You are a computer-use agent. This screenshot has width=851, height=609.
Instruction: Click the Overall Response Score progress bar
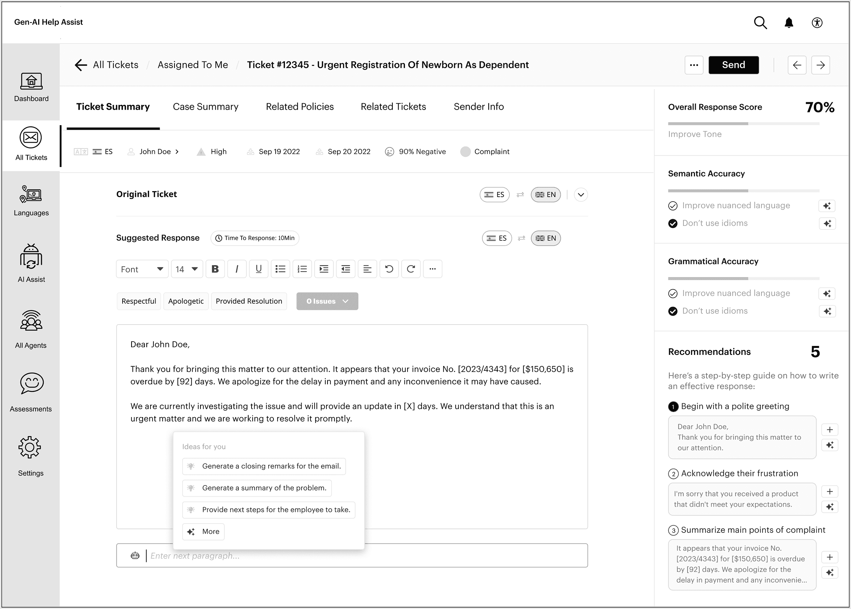[743, 124]
